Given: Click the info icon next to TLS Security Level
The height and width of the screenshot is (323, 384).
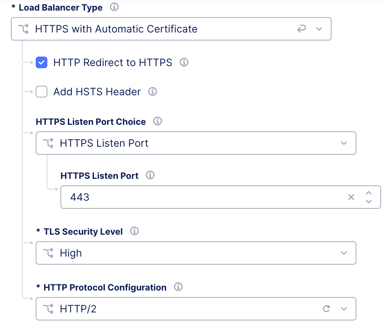Looking at the screenshot, I should point(134,231).
